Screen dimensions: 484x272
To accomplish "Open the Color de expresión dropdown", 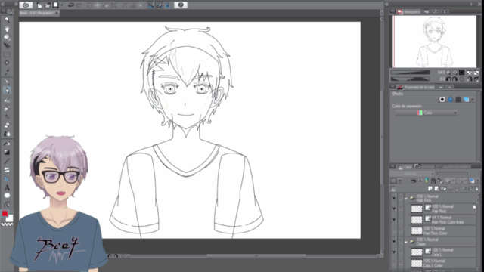I will click(426, 113).
